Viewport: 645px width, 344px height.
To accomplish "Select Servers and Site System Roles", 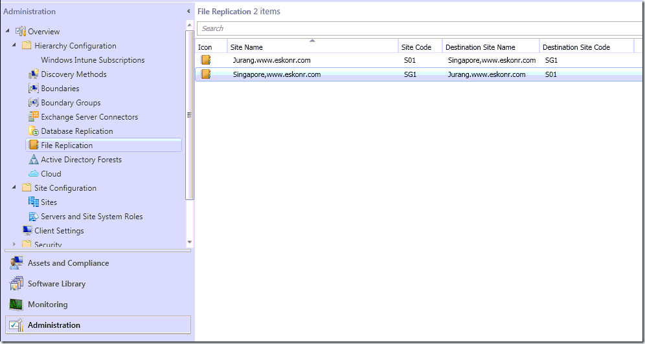I will tap(92, 217).
